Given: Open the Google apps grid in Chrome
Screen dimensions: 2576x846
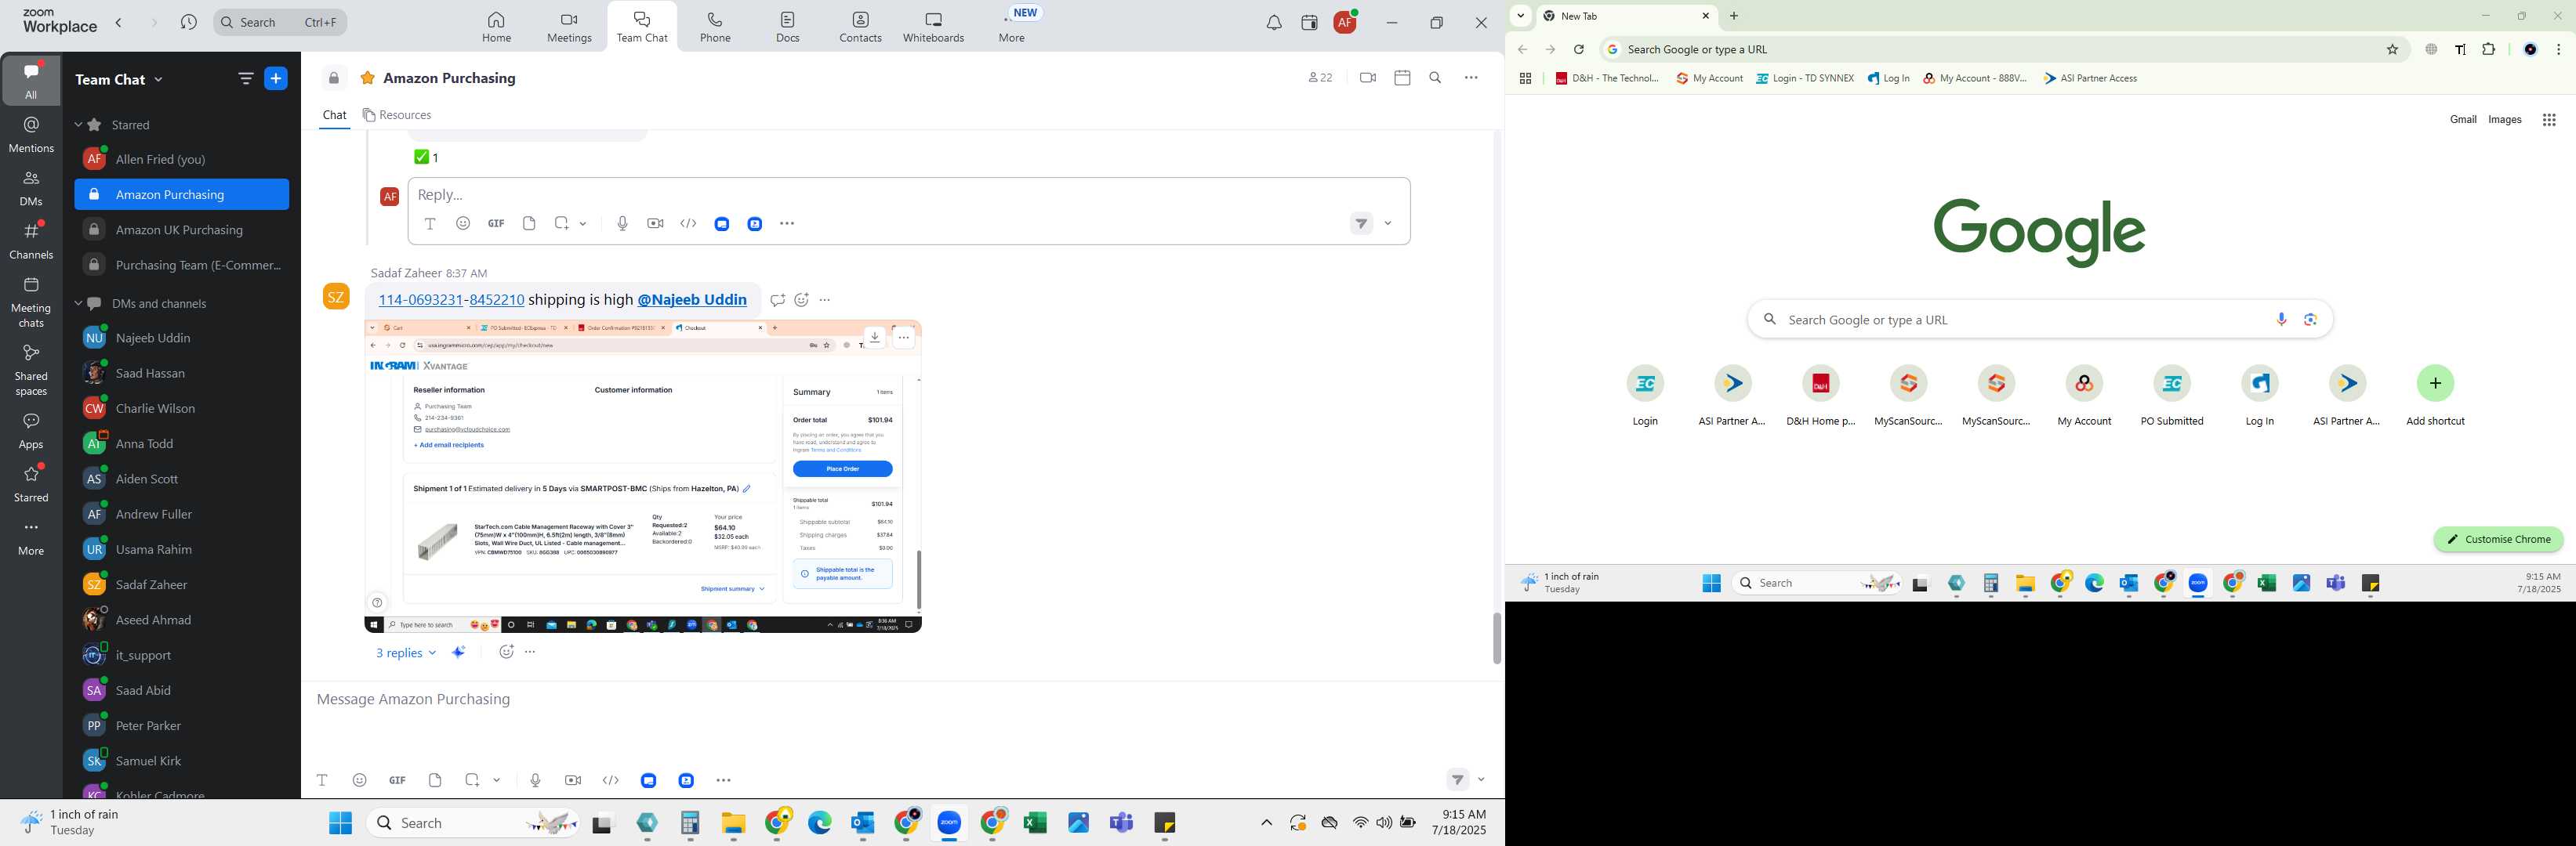Looking at the screenshot, I should click(2549, 120).
